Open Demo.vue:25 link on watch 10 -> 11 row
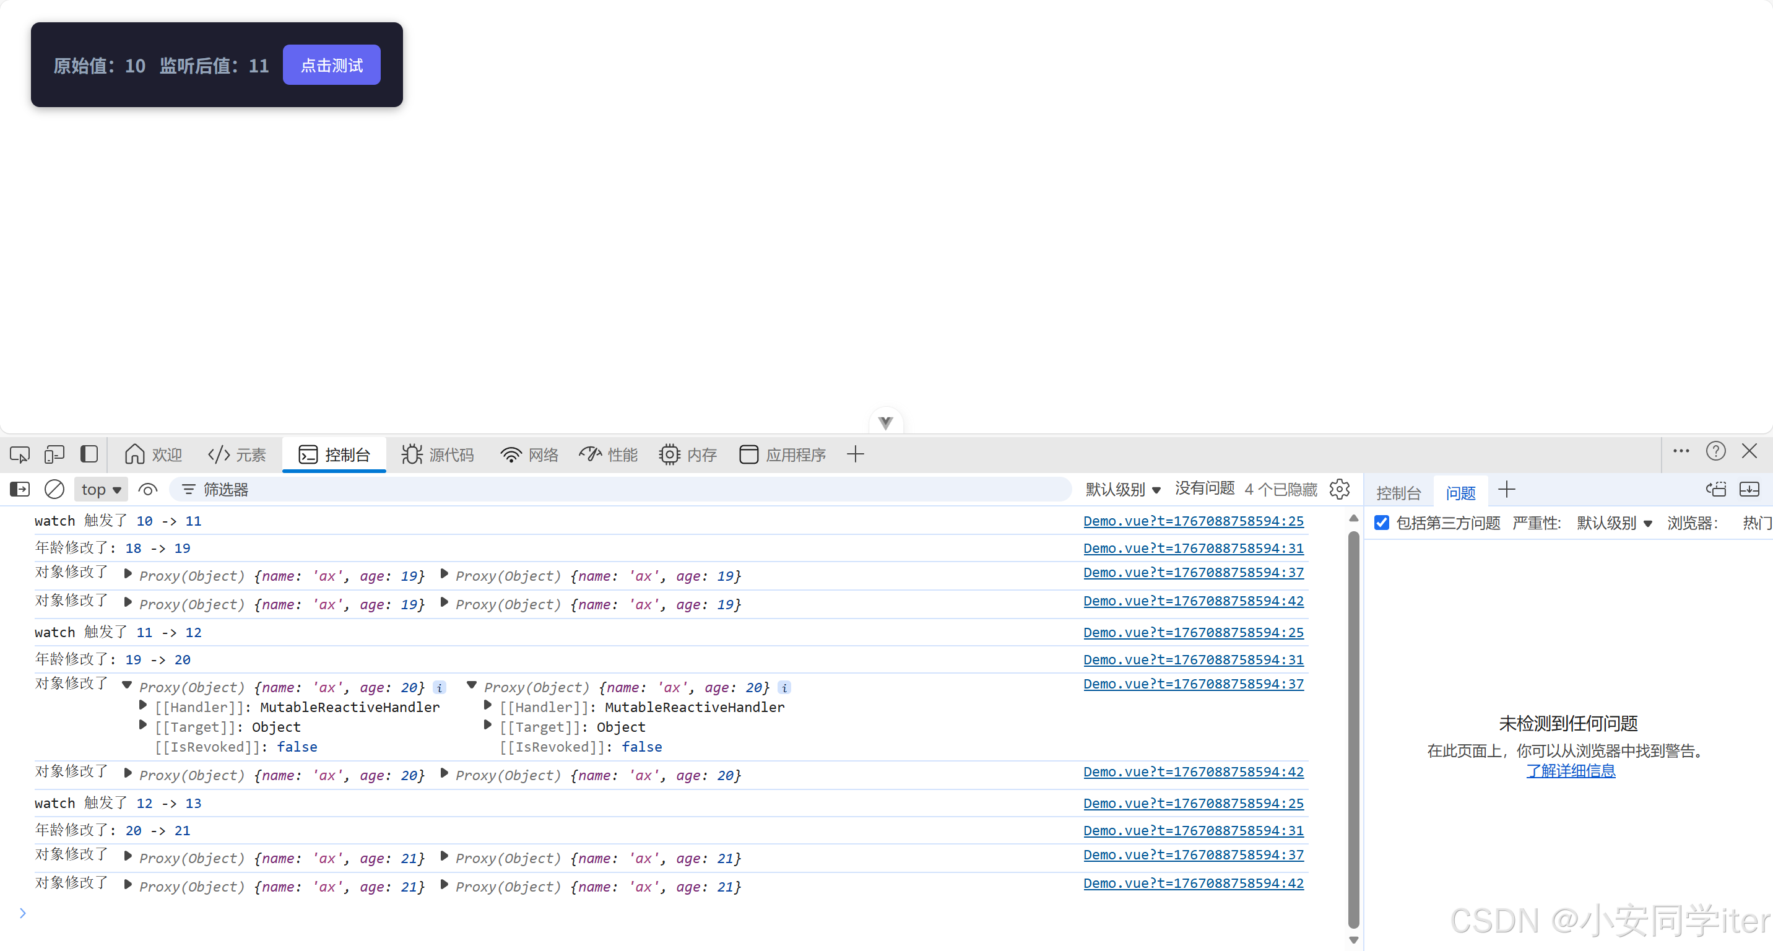The image size is (1773, 951). (x=1194, y=521)
